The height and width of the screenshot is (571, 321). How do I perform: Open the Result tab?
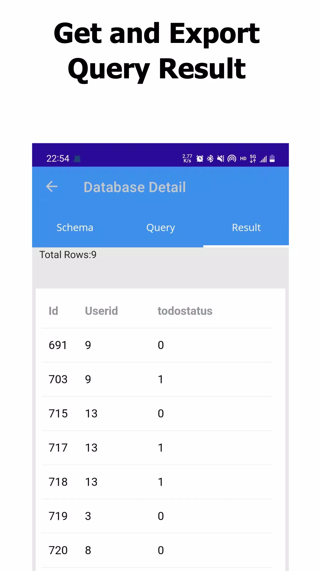[246, 228]
